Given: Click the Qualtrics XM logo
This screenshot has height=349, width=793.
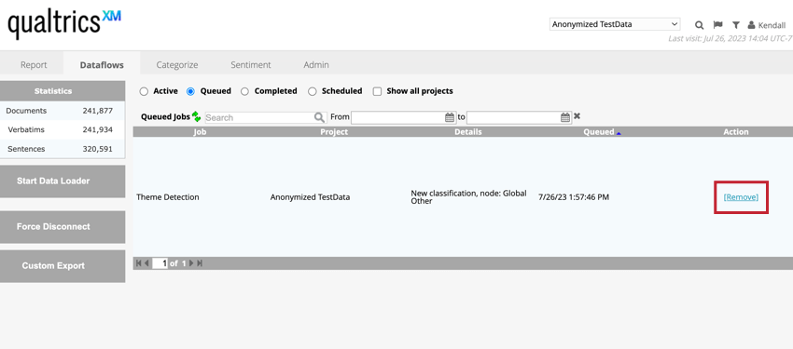Looking at the screenshot, I should 64,24.
